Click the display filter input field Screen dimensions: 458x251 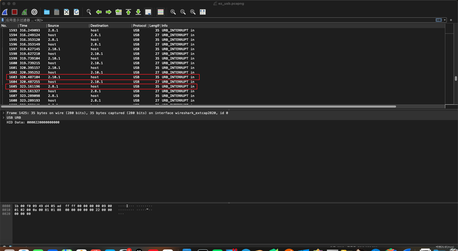point(220,20)
